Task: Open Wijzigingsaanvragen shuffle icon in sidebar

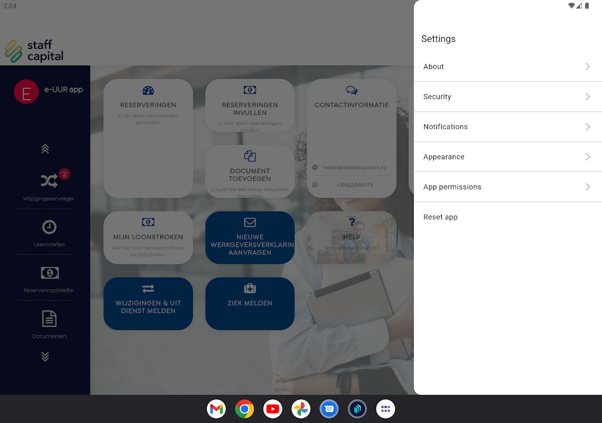Action: pos(49,180)
